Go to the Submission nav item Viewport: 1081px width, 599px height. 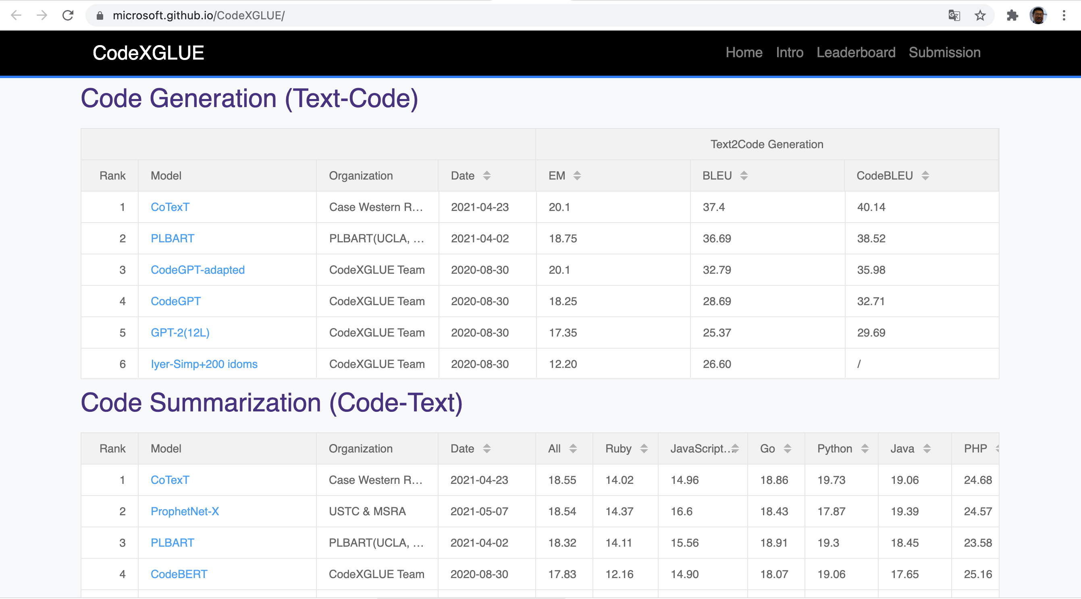pos(944,52)
